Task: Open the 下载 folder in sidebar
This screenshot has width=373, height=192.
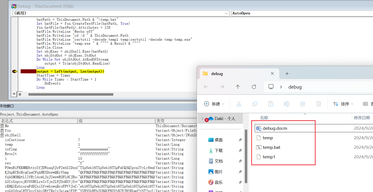Action: click(219, 151)
